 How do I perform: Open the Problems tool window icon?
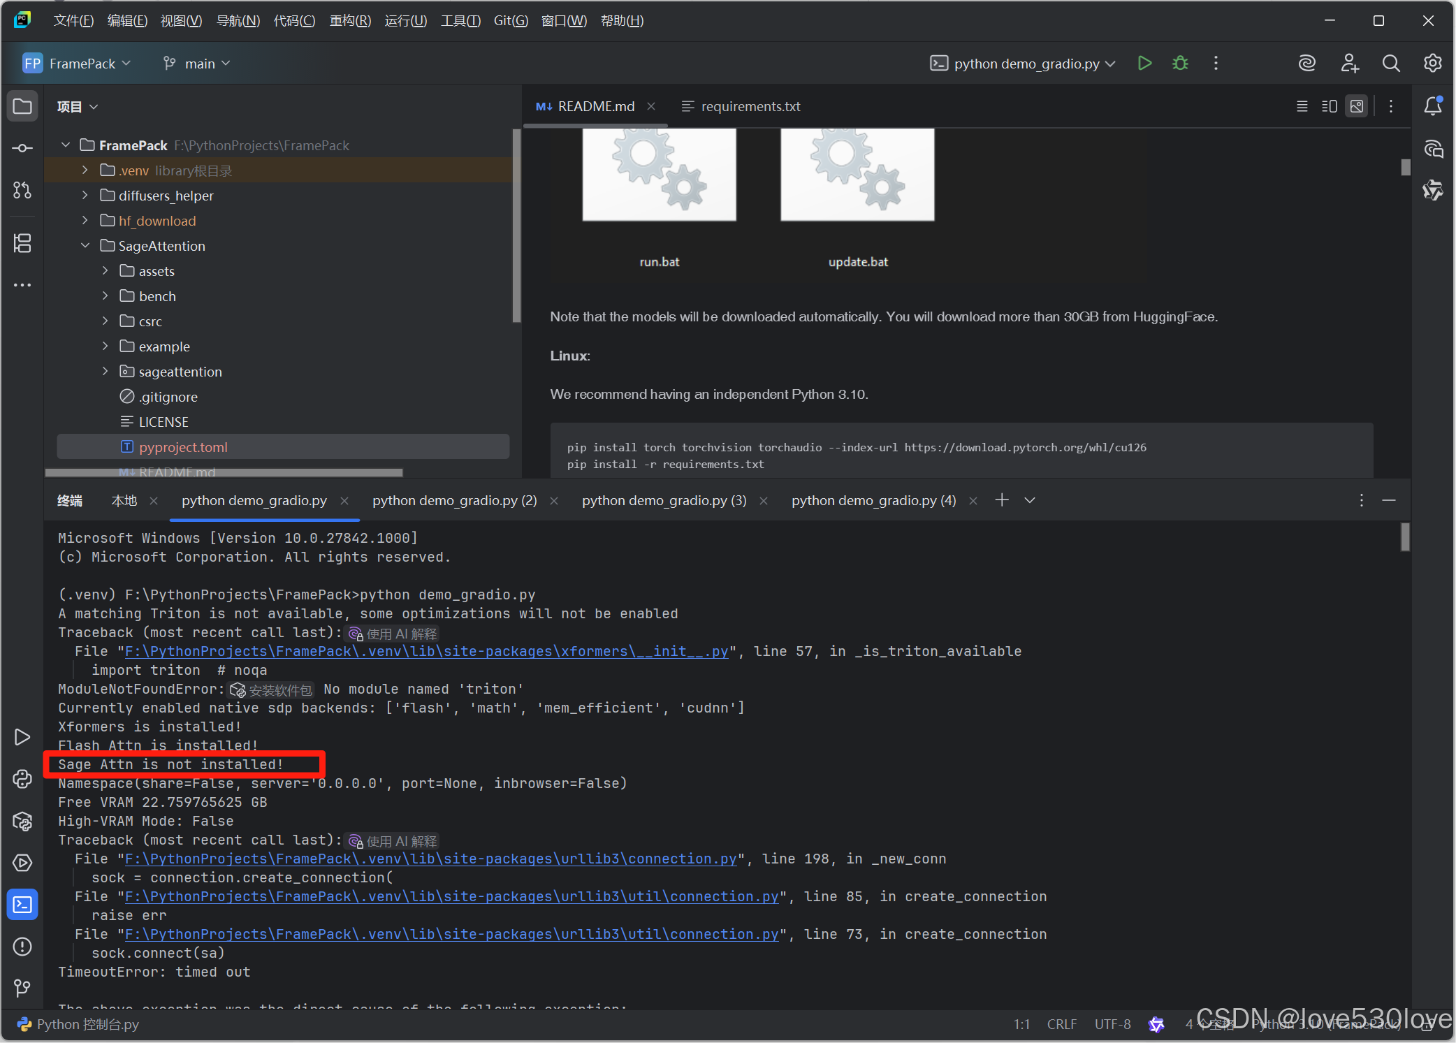coord(22,947)
